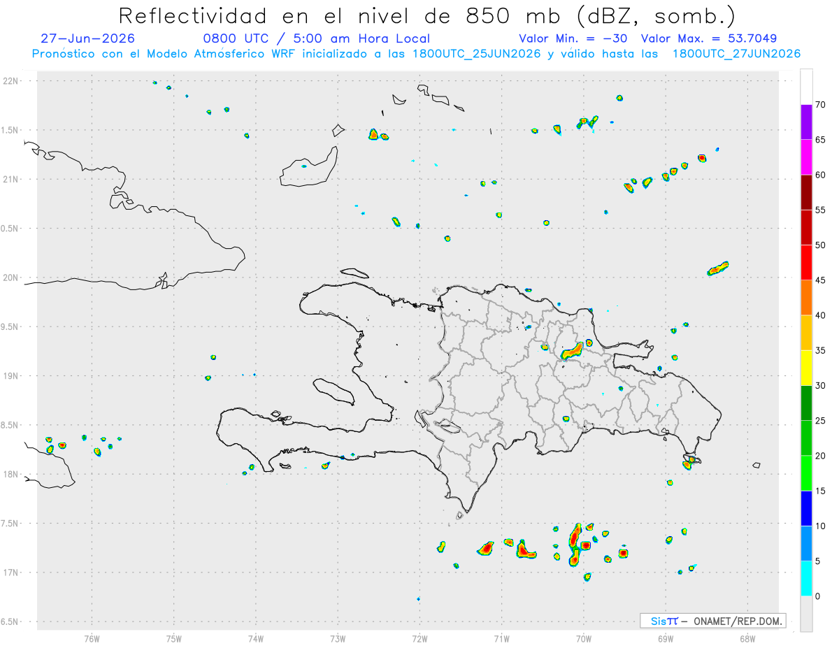Viewport: 839px width, 648px height.
Task: Select the orange 40–45 dBZ colorbar swatch
Action: coord(806,298)
